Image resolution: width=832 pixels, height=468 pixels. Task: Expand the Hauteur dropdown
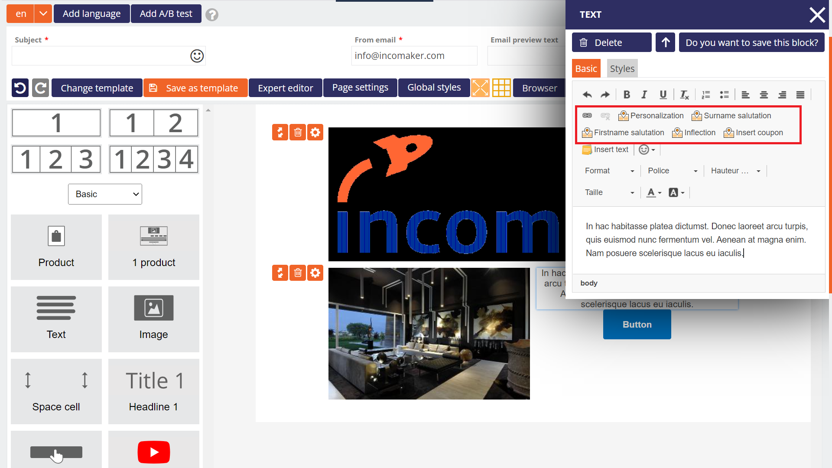pos(757,170)
